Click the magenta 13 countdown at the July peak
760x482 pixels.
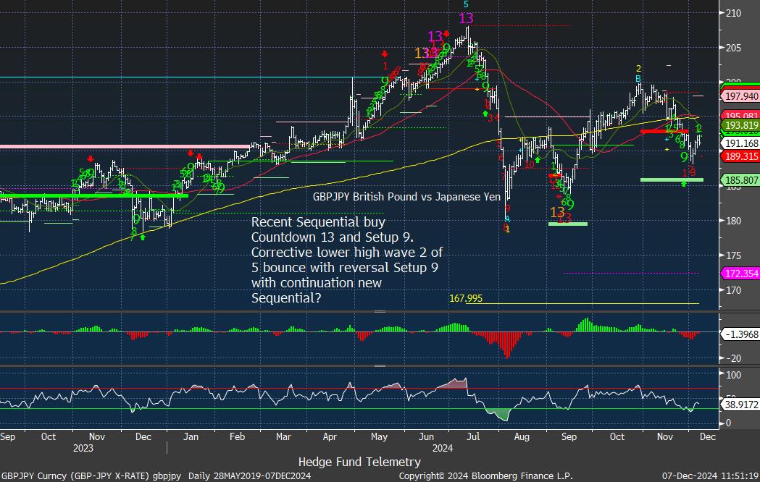[467, 19]
